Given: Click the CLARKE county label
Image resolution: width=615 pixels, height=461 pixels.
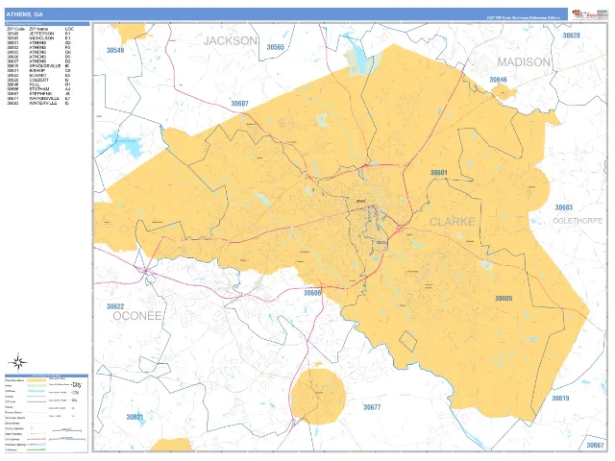Looking at the screenshot, I should [453, 222].
